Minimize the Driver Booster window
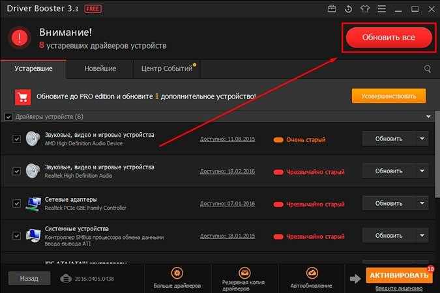The height and width of the screenshot is (293, 440). pyautogui.click(x=398, y=10)
